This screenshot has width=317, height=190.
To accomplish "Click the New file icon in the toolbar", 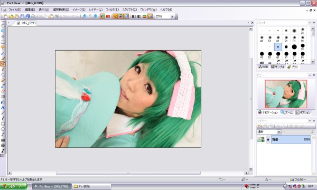I will [x=6, y=16].
